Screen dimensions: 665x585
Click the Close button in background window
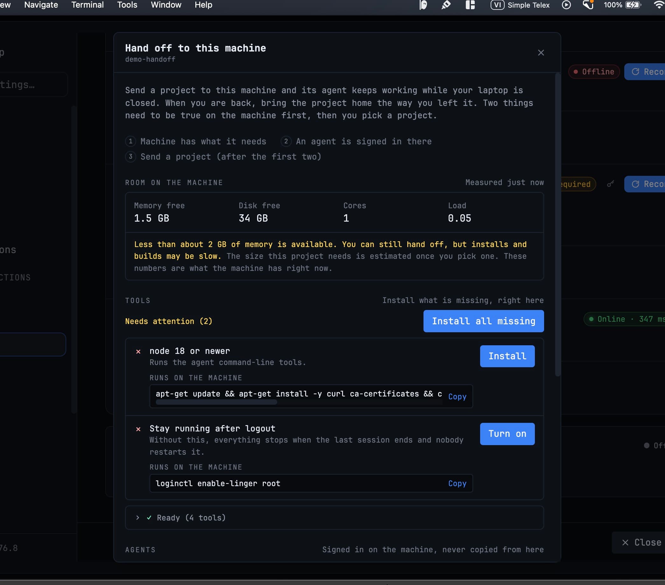click(639, 542)
